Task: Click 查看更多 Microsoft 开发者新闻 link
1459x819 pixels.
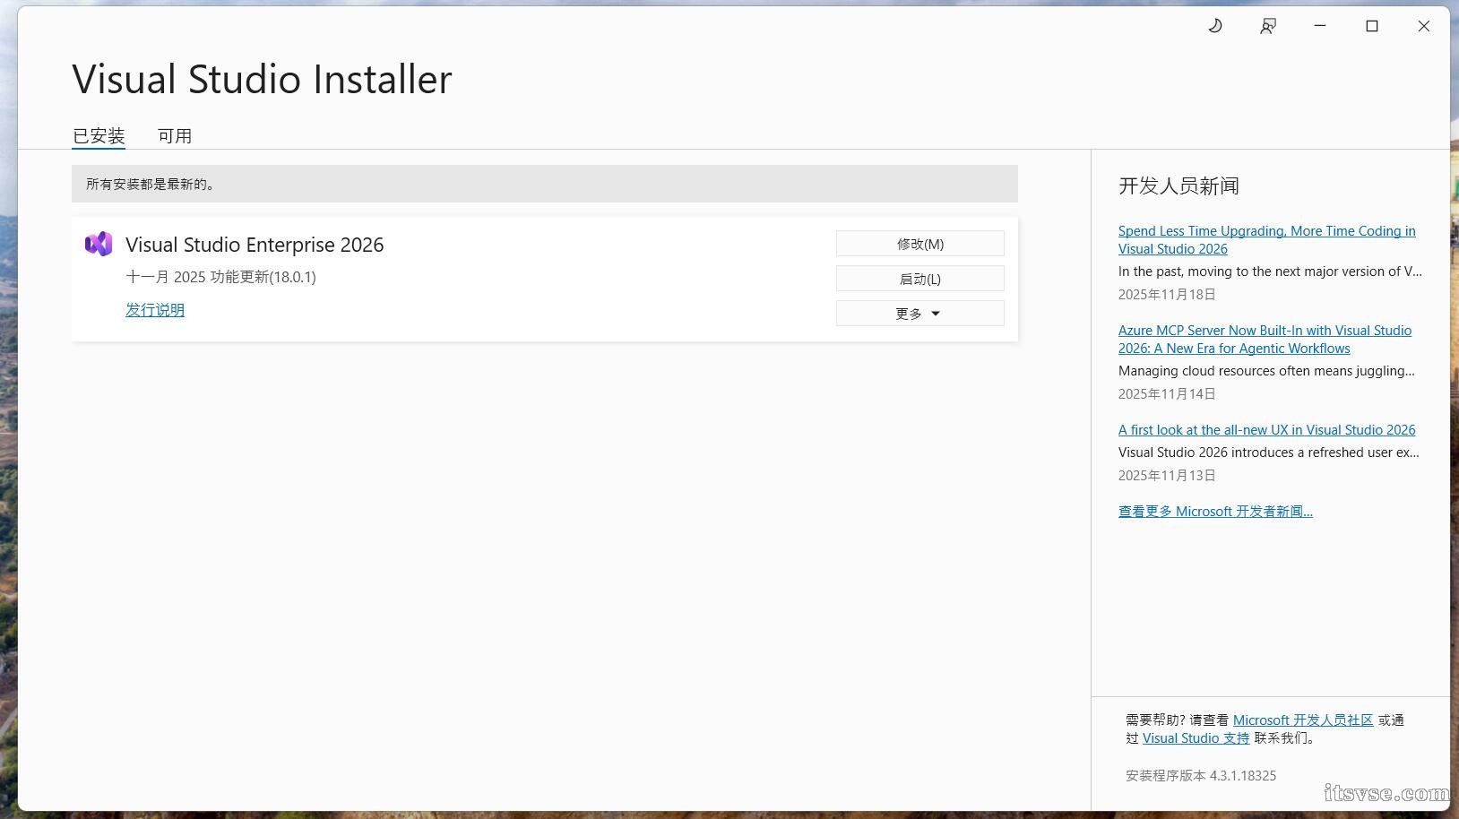Action: pyautogui.click(x=1214, y=512)
